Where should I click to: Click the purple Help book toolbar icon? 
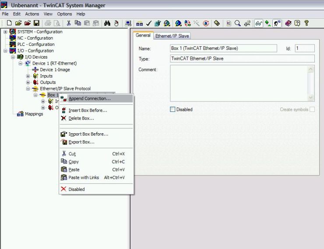288,23
